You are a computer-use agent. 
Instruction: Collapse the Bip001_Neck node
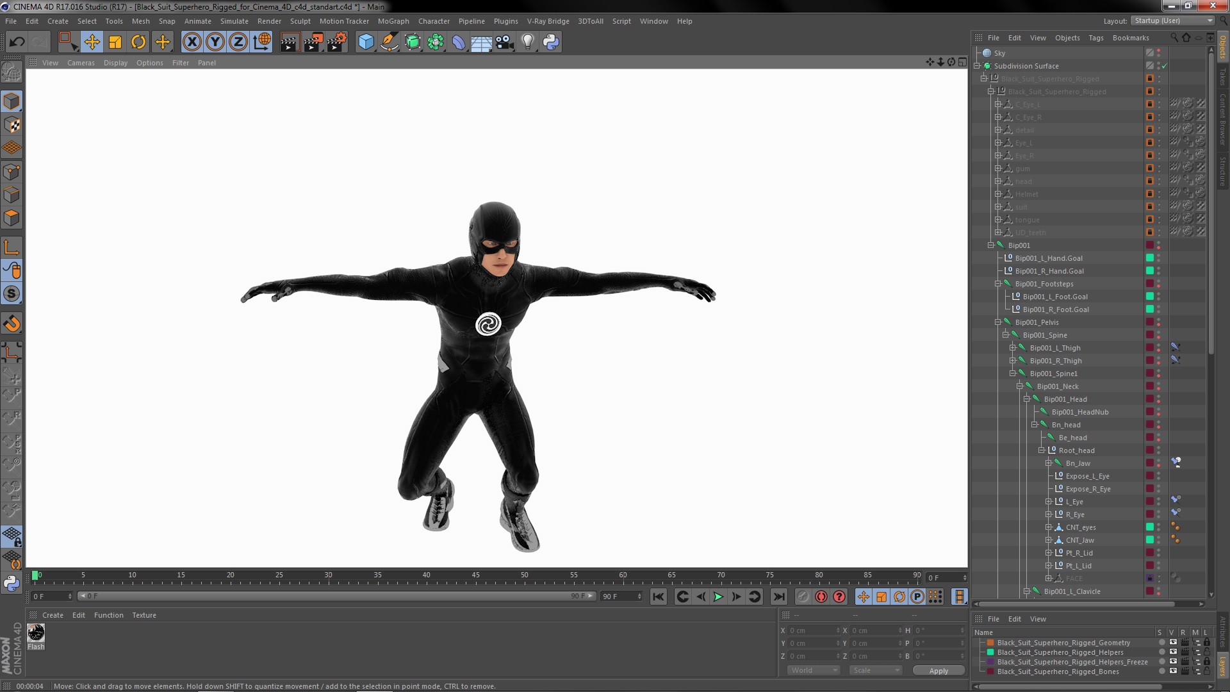[1020, 386]
